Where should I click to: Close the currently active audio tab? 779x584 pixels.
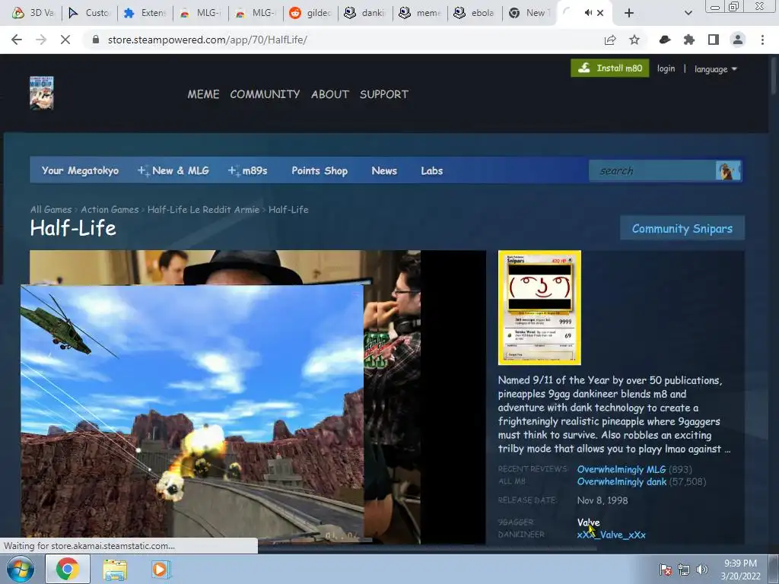point(600,13)
